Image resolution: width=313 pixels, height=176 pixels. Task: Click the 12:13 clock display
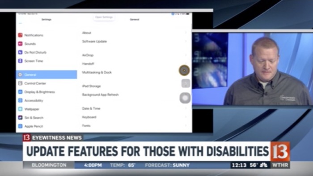pos(239,165)
